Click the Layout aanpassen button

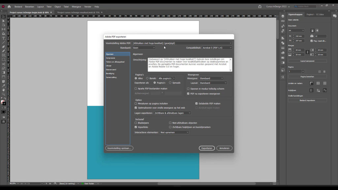click(307, 61)
